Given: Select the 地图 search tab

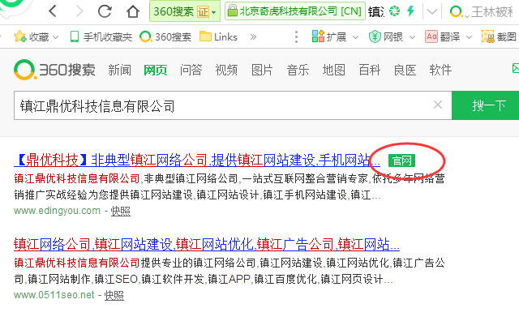Looking at the screenshot, I should 333,71.
